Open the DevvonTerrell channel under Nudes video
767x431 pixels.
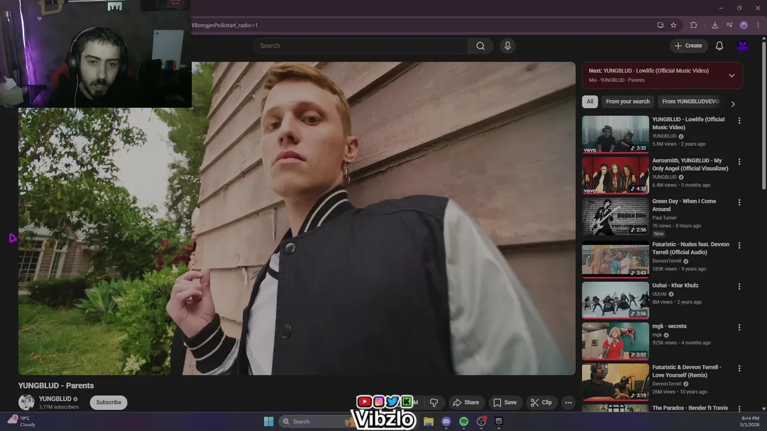click(667, 261)
